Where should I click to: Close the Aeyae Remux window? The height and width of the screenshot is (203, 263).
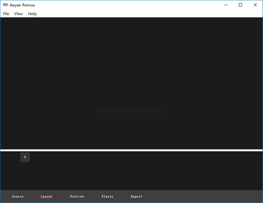[255, 5]
